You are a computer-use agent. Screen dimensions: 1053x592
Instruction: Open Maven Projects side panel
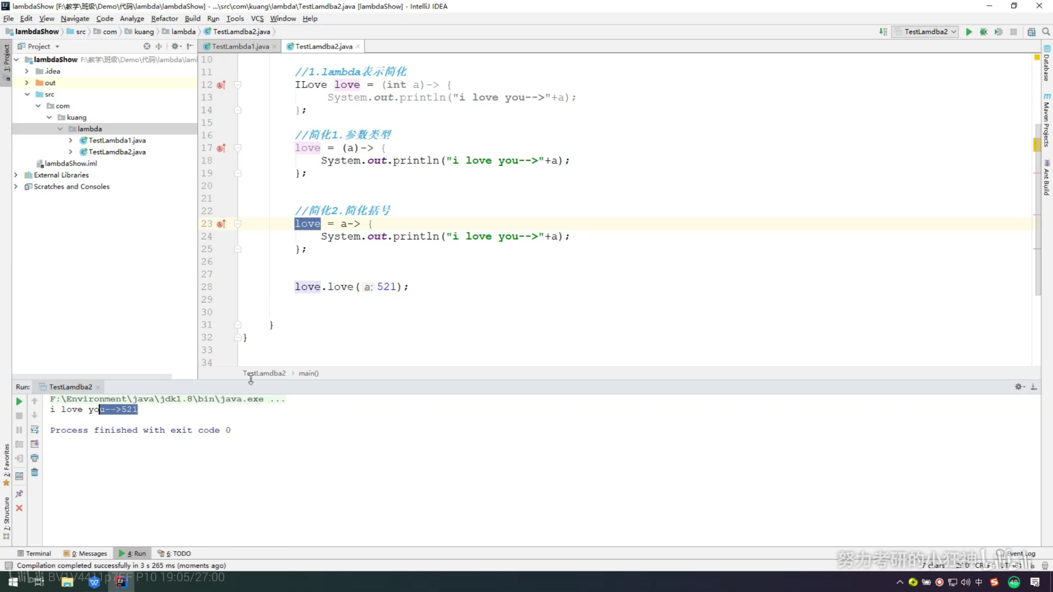(1047, 120)
